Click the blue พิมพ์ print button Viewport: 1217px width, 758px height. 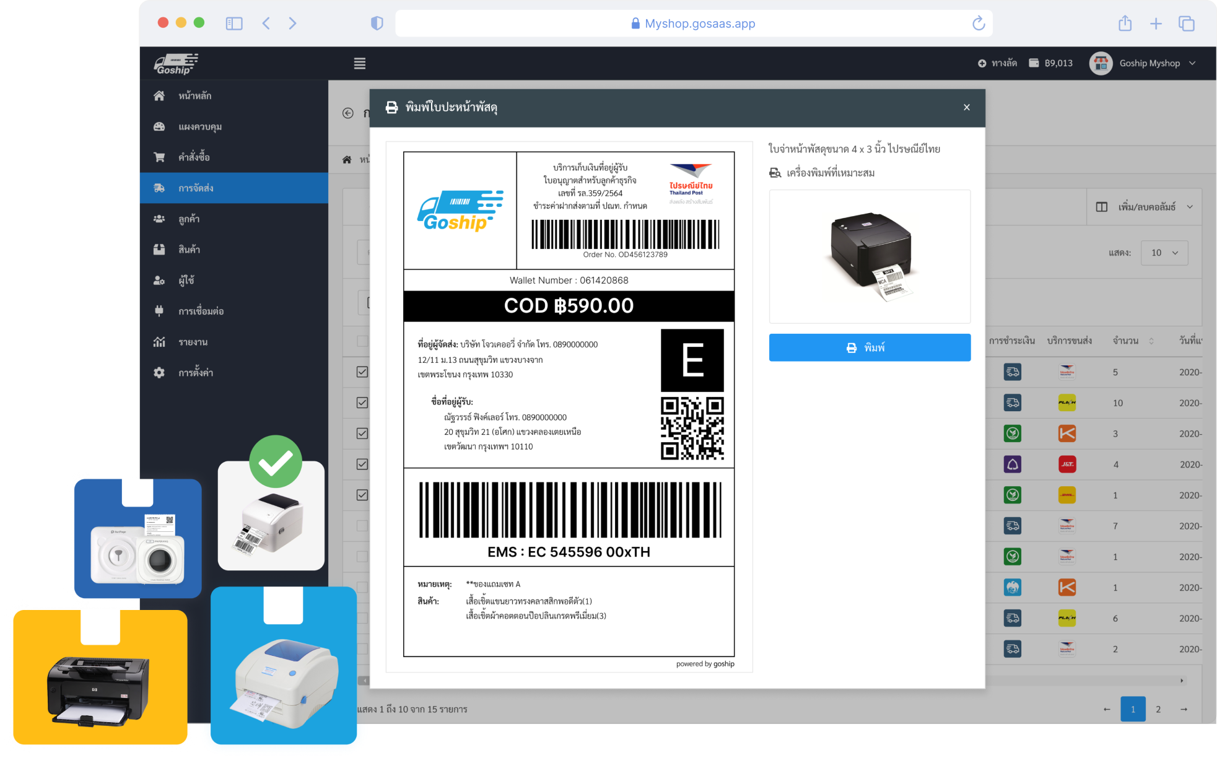tap(870, 347)
